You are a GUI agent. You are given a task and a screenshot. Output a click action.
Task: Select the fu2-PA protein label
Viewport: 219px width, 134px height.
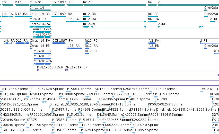[154, 41]
